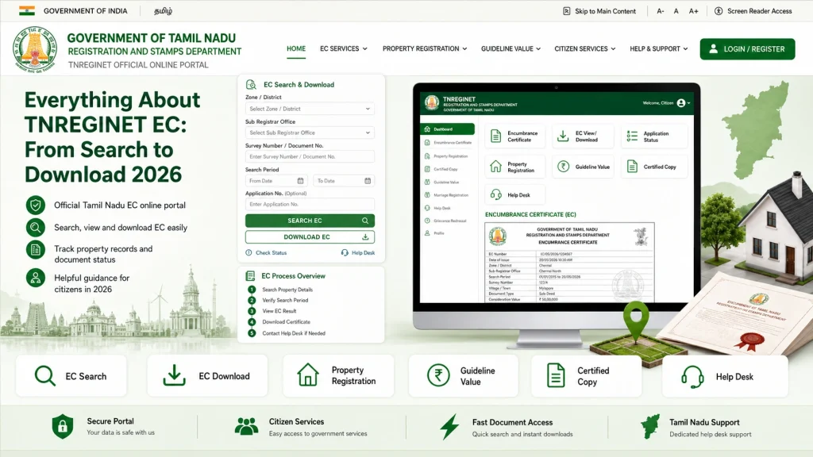Open the Select Zone / District dropdown
Screen dimensions: 813x457
pyautogui.click(x=310, y=109)
